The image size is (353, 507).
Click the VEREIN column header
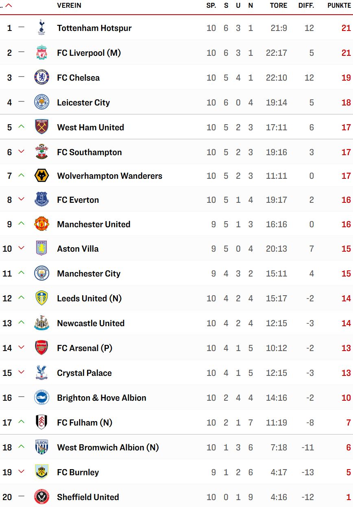pos(69,5)
